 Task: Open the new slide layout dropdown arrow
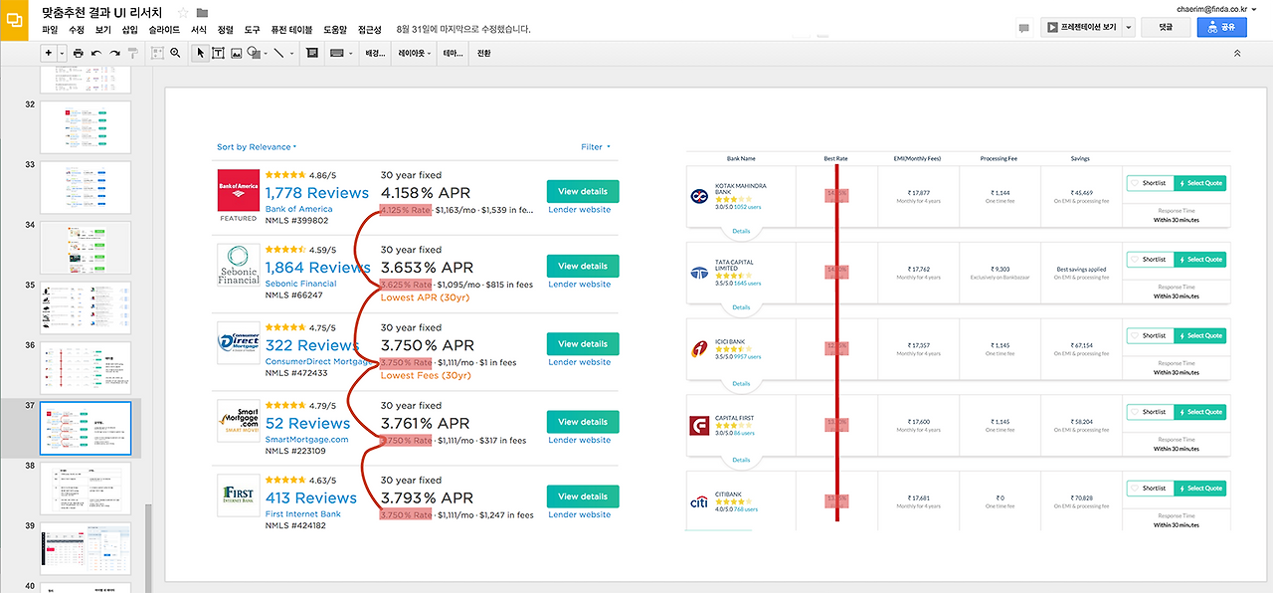pos(62,53)
